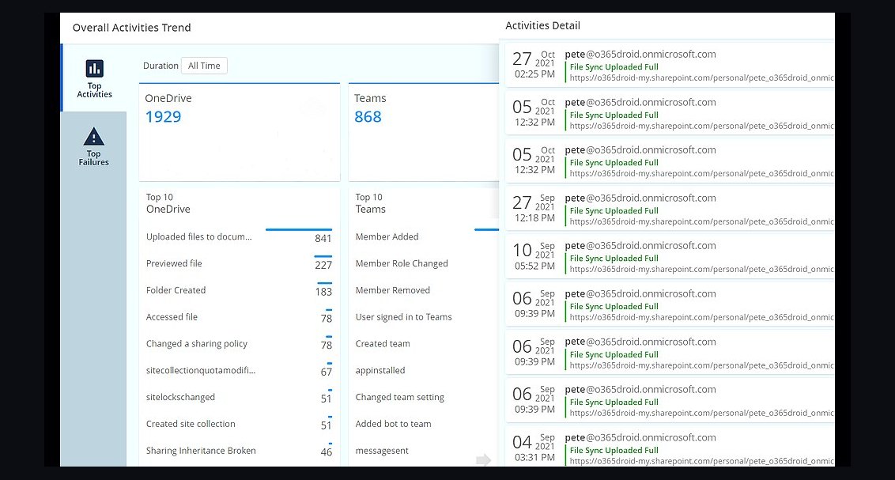Choose the Folder Created activity
Viewport: 895px width, 480px height.
(239, 290)
